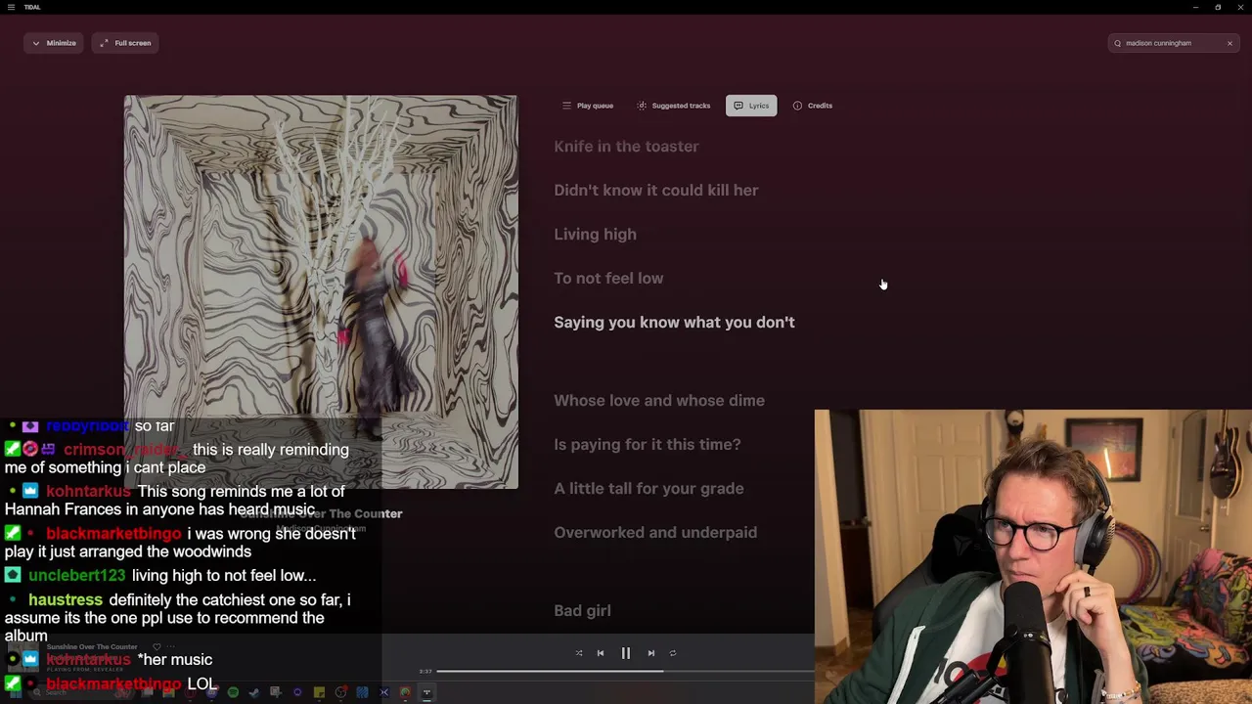
Task: Click the TIDAL taskbar icon
Action: (x=426, y=692)
